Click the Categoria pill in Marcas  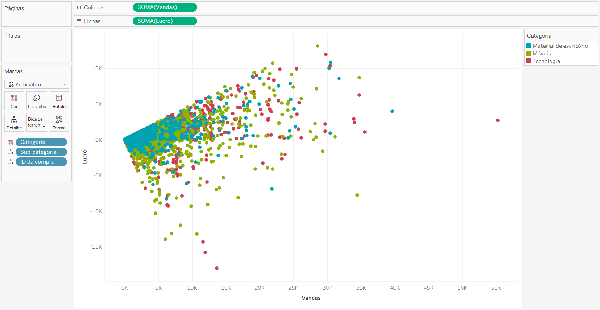pos(41,142)
